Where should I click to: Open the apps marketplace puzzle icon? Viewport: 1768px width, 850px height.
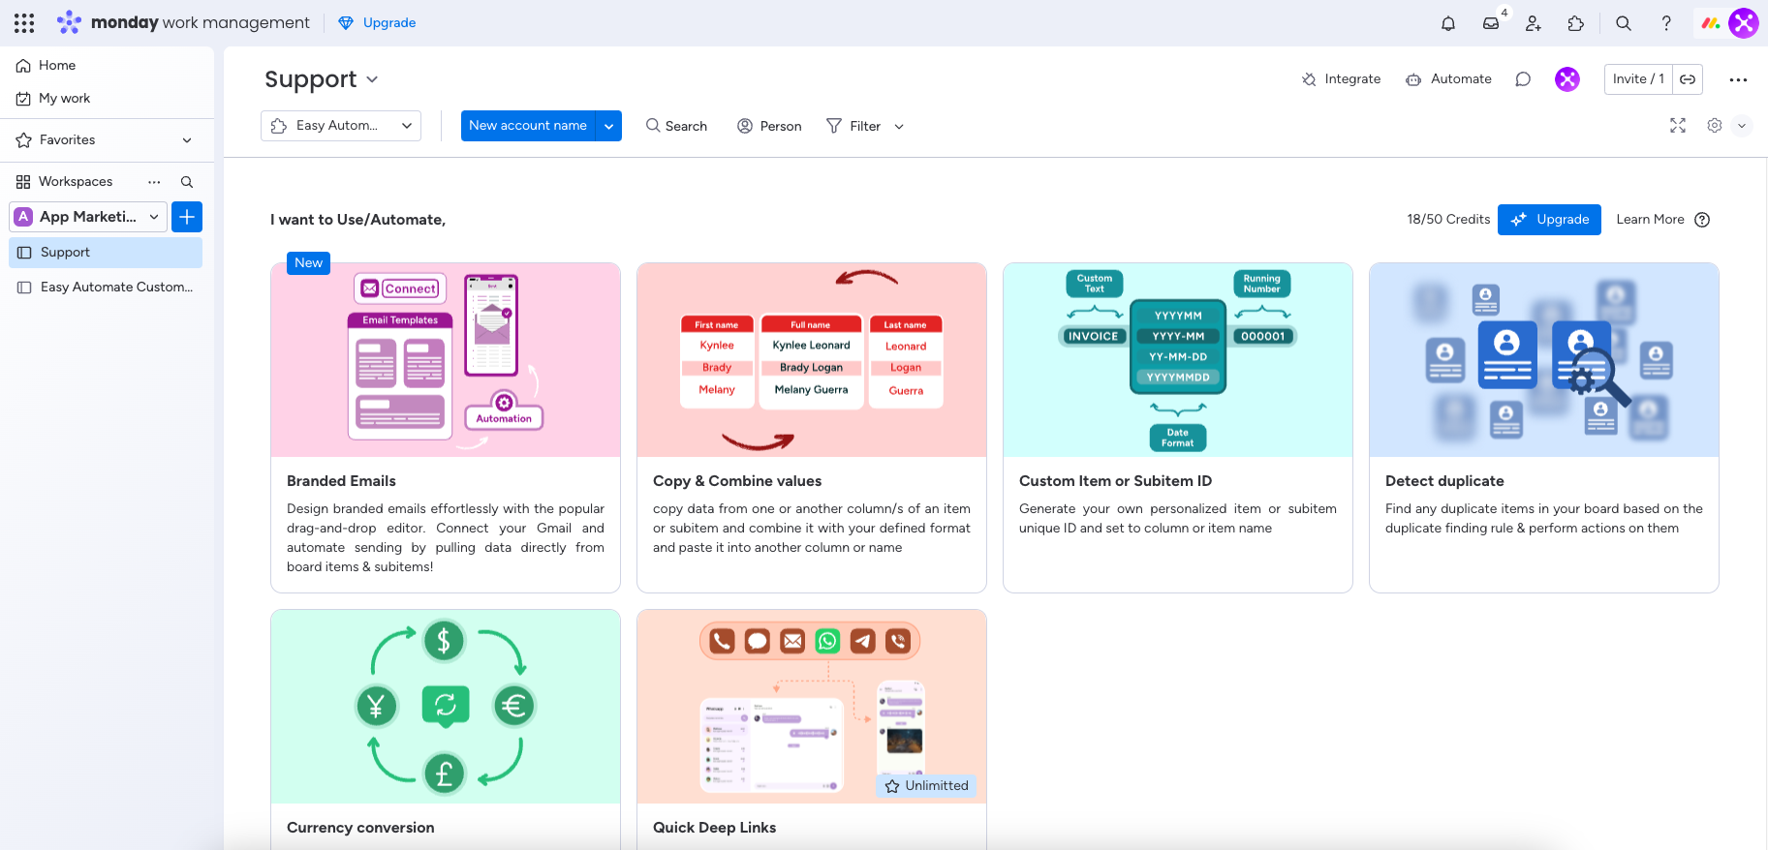coord(1576,23)
